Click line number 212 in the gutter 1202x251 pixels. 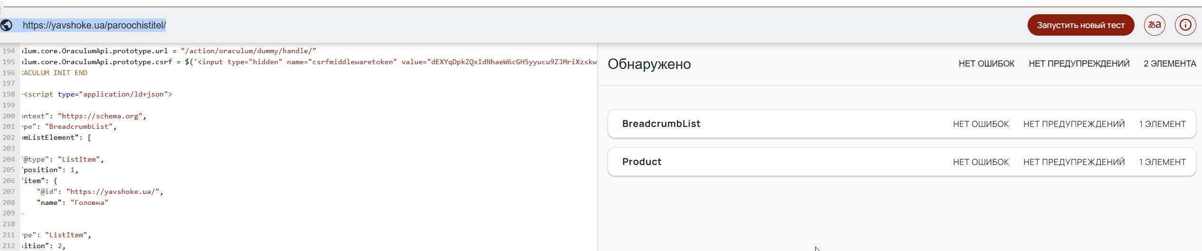(x=9, y=246)
